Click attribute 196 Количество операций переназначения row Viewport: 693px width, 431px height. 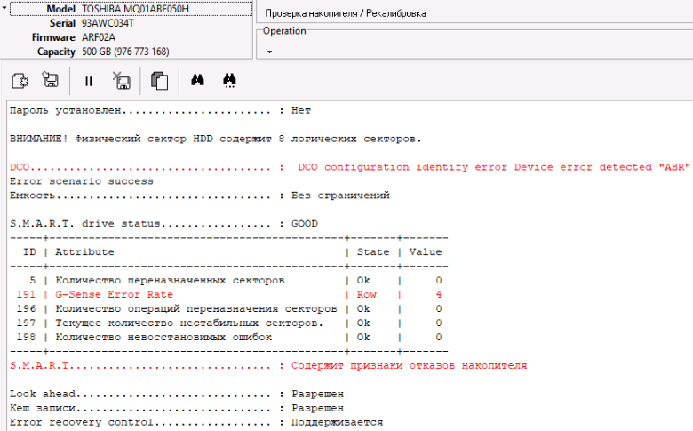229,308
